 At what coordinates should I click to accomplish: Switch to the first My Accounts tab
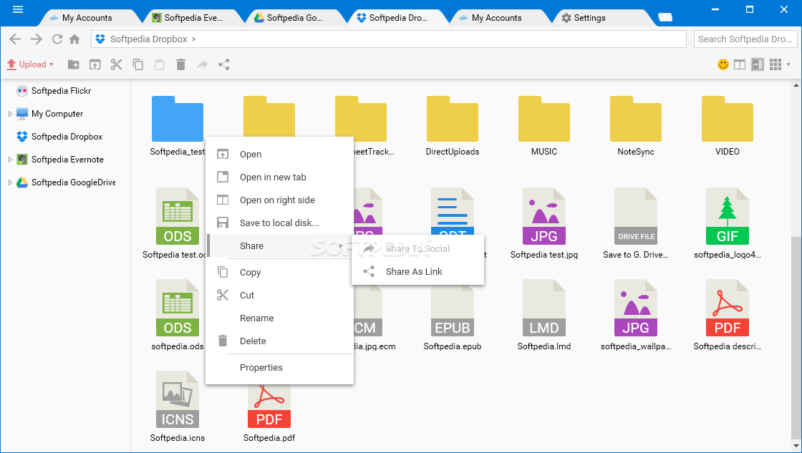click(87, 18)
